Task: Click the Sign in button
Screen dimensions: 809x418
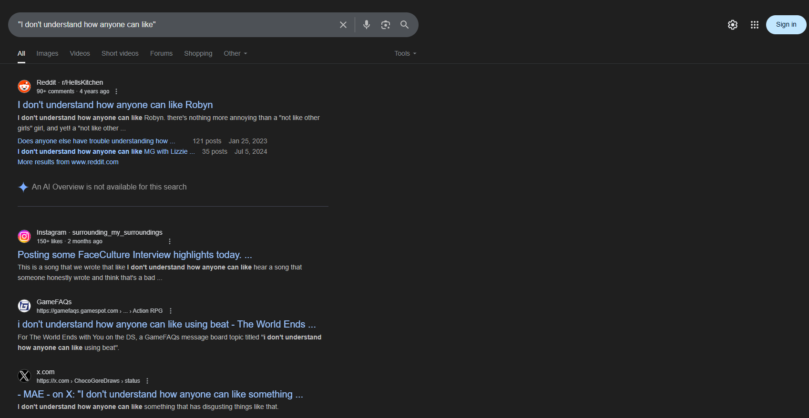Action: click(786, 25)
